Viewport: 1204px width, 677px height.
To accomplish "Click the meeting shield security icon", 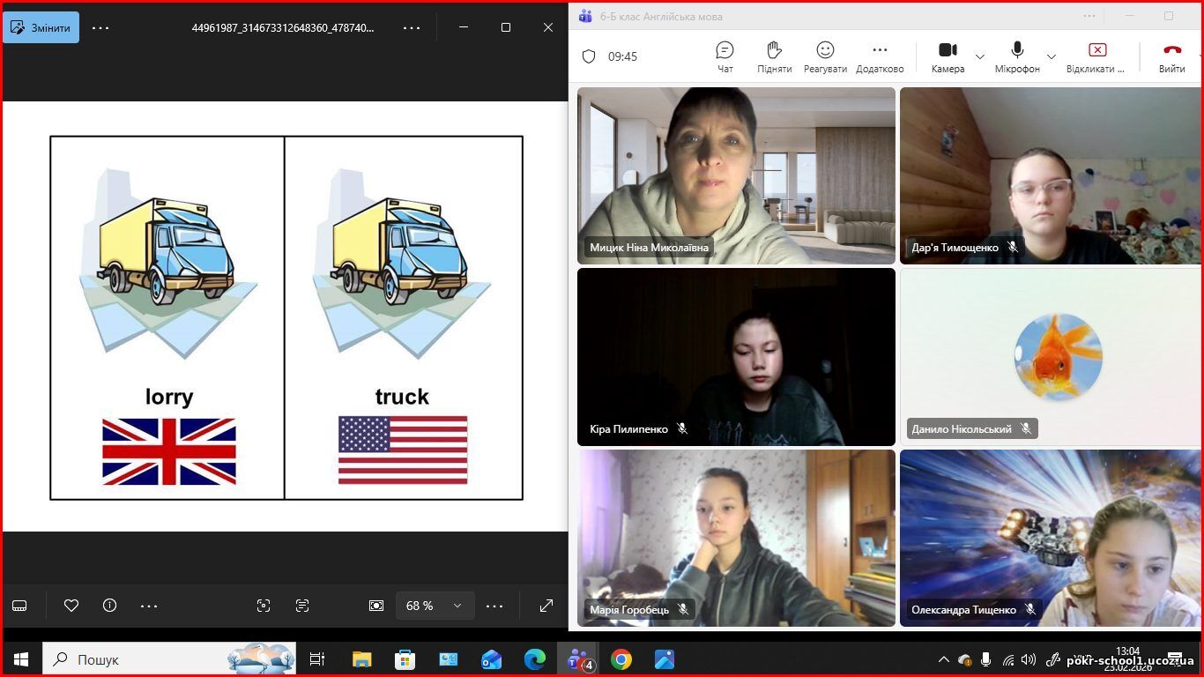I will pyautogui.click(x=589, y=56).
